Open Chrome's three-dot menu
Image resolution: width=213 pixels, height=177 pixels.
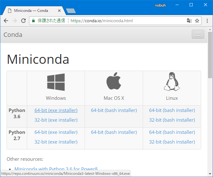(x=207, y=21)
